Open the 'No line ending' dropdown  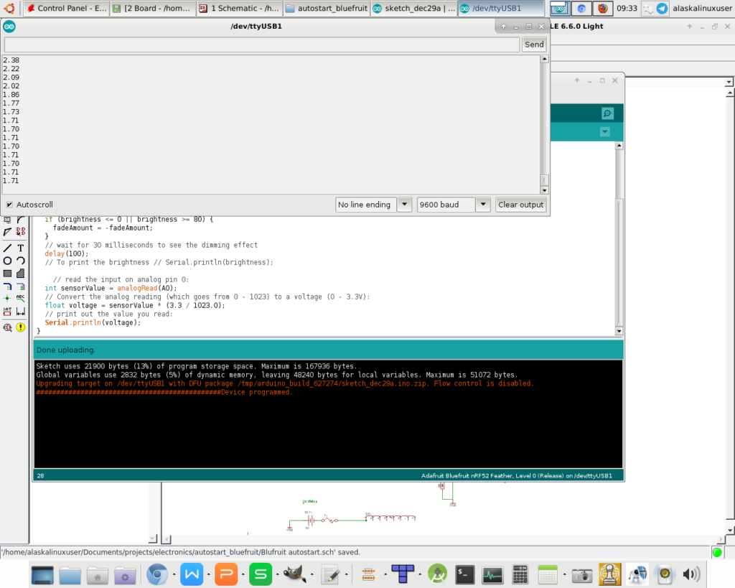tap(373, 205)
